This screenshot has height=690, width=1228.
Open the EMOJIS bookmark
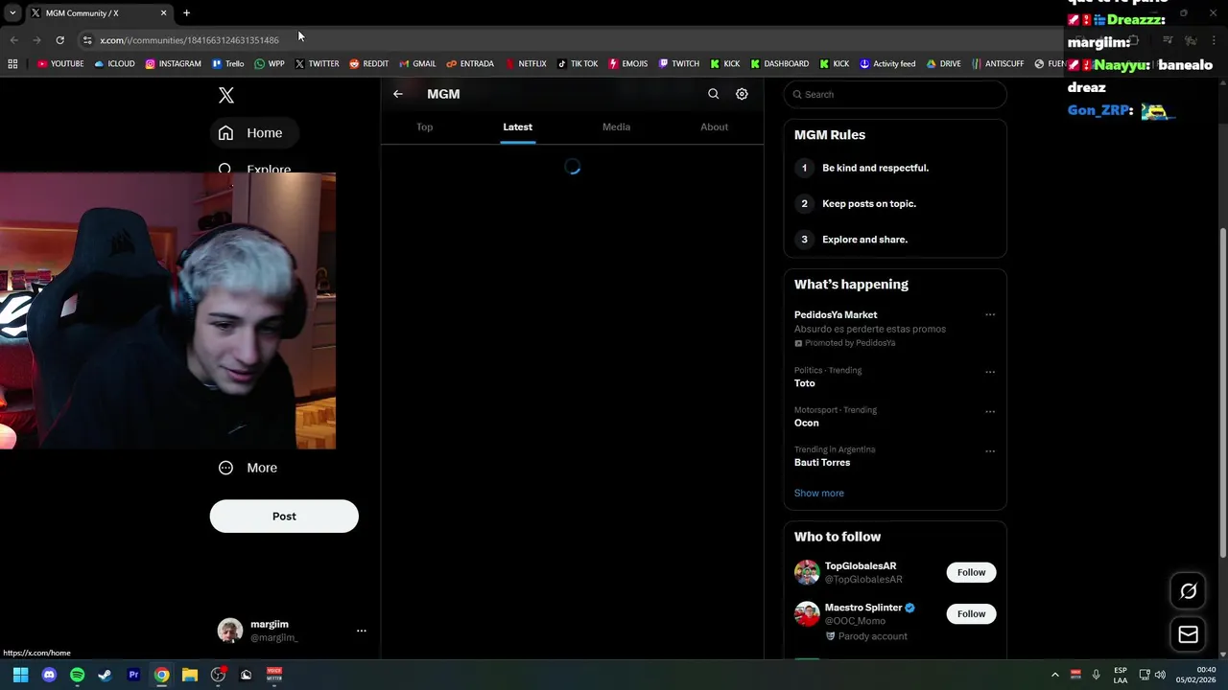(x=628, y=63)
